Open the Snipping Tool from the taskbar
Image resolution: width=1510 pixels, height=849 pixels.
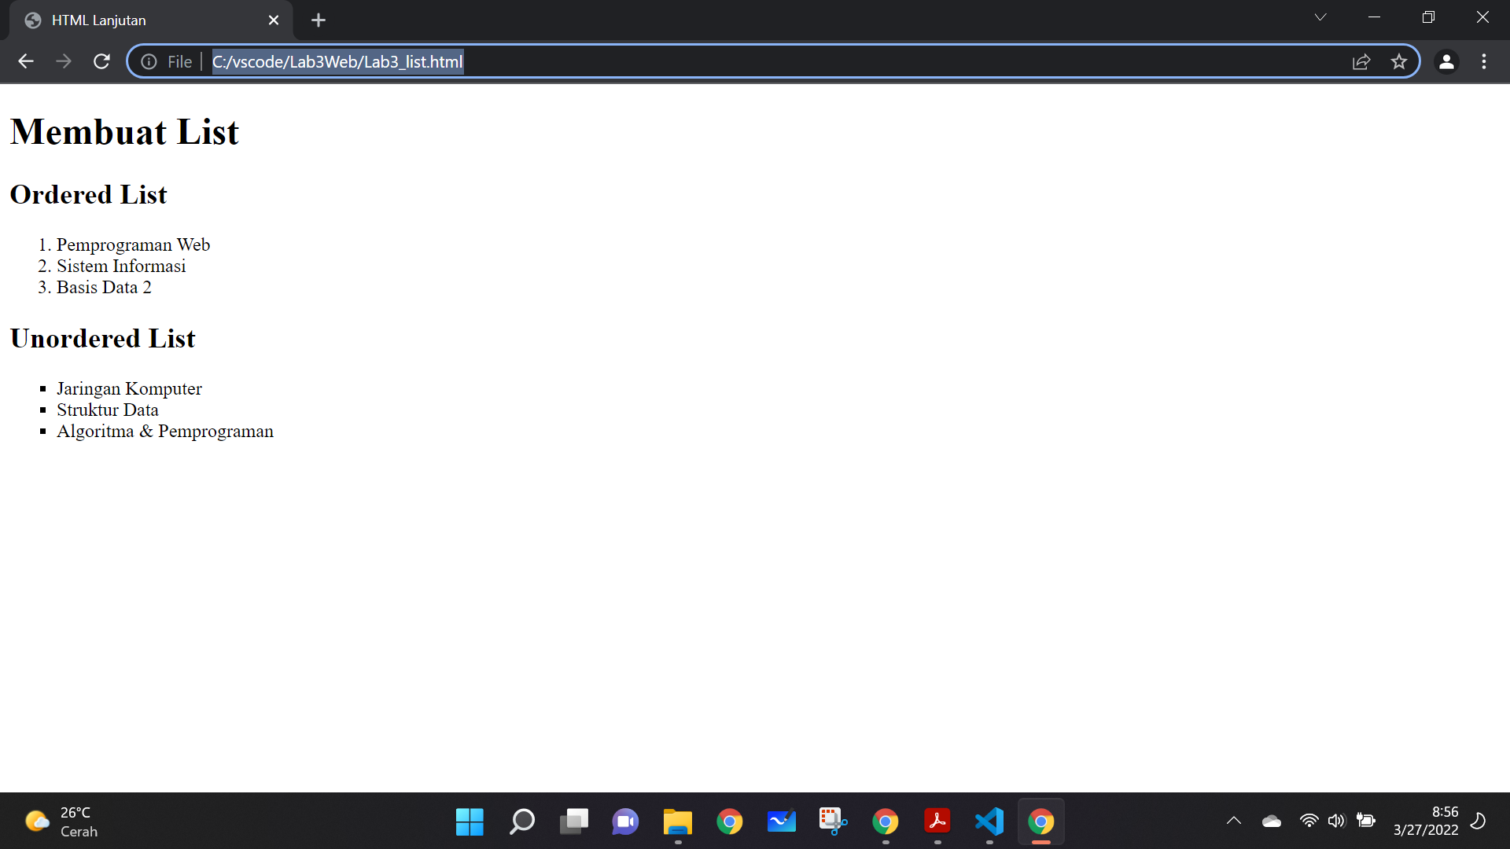coord(832,821)
